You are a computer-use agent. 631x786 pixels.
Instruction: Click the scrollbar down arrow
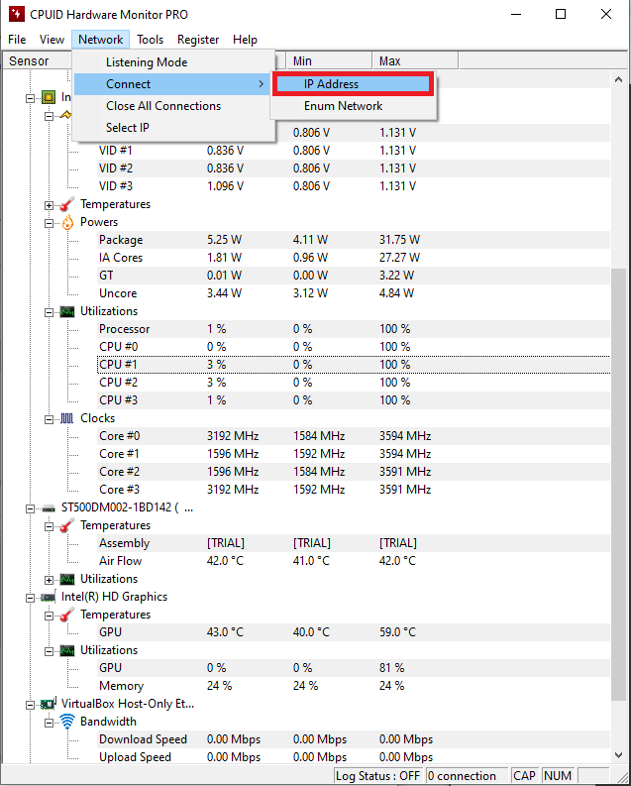point(619,755)
